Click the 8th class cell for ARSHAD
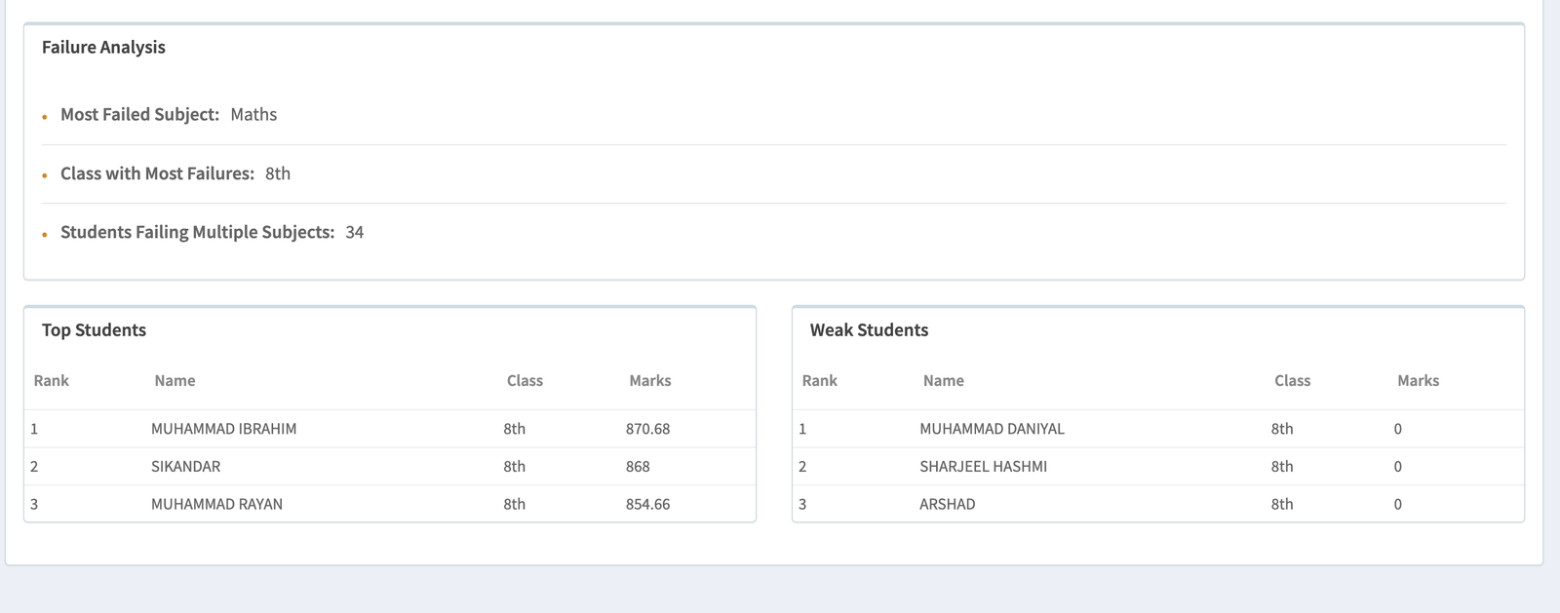Viewport: 1560px width, 613px height. [x=1282, y=504]
